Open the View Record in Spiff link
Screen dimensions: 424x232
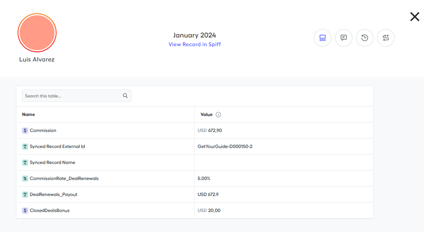[x=194, y=44]
